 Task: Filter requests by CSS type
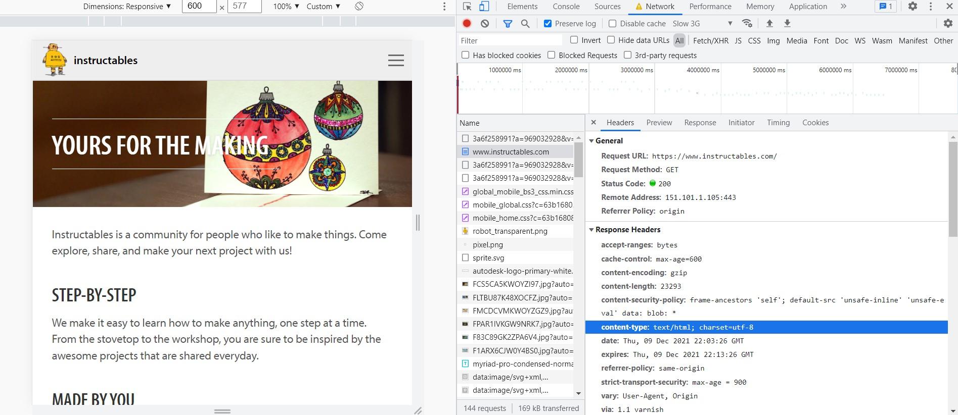click(x=754, y=40)
